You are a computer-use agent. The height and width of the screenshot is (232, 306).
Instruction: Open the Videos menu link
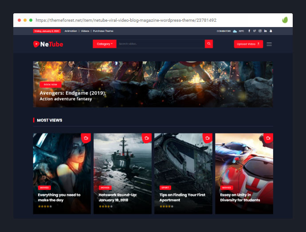(x=85, y=31)
